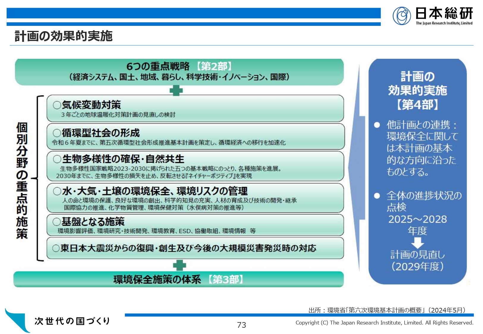Click the white down arrow above 計画の見直し
This screenshot has height=334, width=483.
pyautogui.click(x=418, y=243)
